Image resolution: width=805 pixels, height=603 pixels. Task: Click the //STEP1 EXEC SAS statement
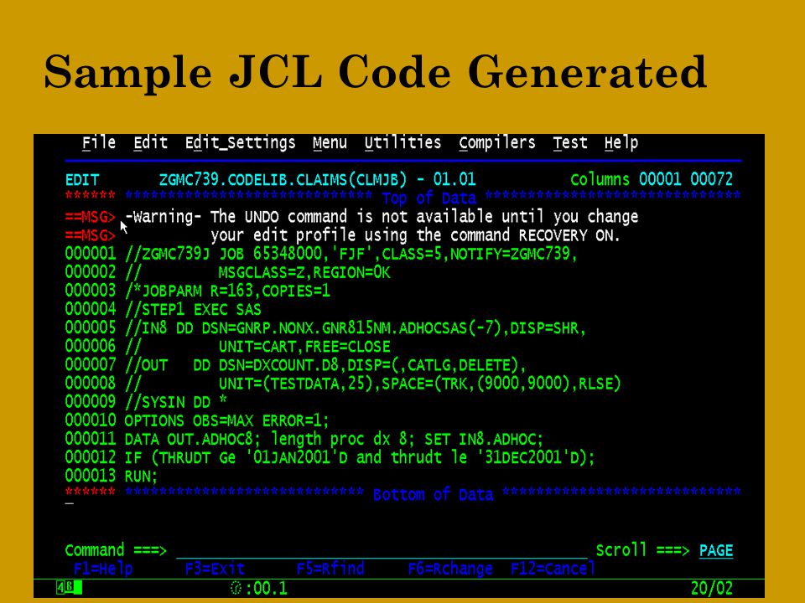pyautogui.click(x=193, y=310)
